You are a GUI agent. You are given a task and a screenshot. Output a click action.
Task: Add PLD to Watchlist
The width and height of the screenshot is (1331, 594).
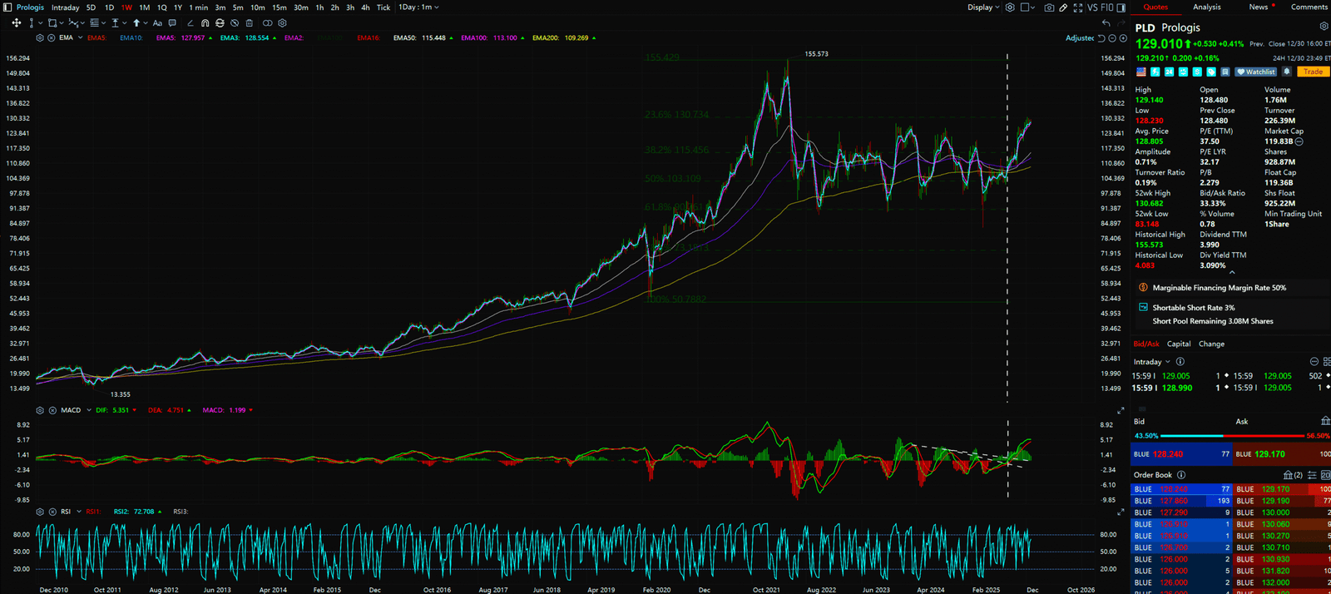pos(1256,72)
